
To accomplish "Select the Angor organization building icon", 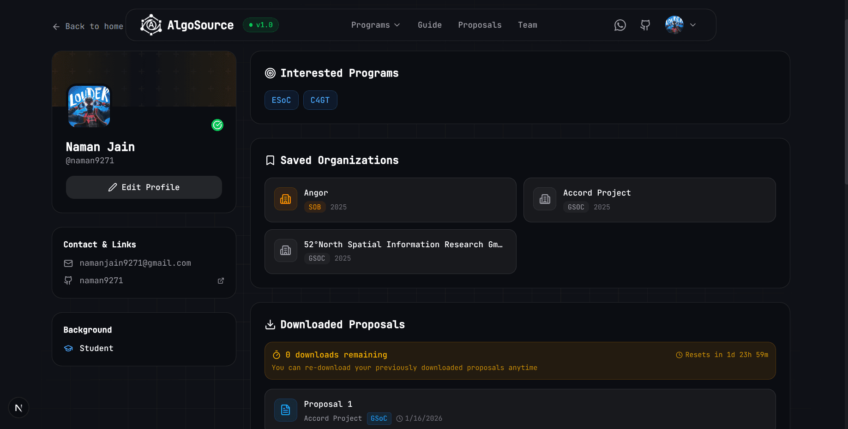I will click(285, 199).
